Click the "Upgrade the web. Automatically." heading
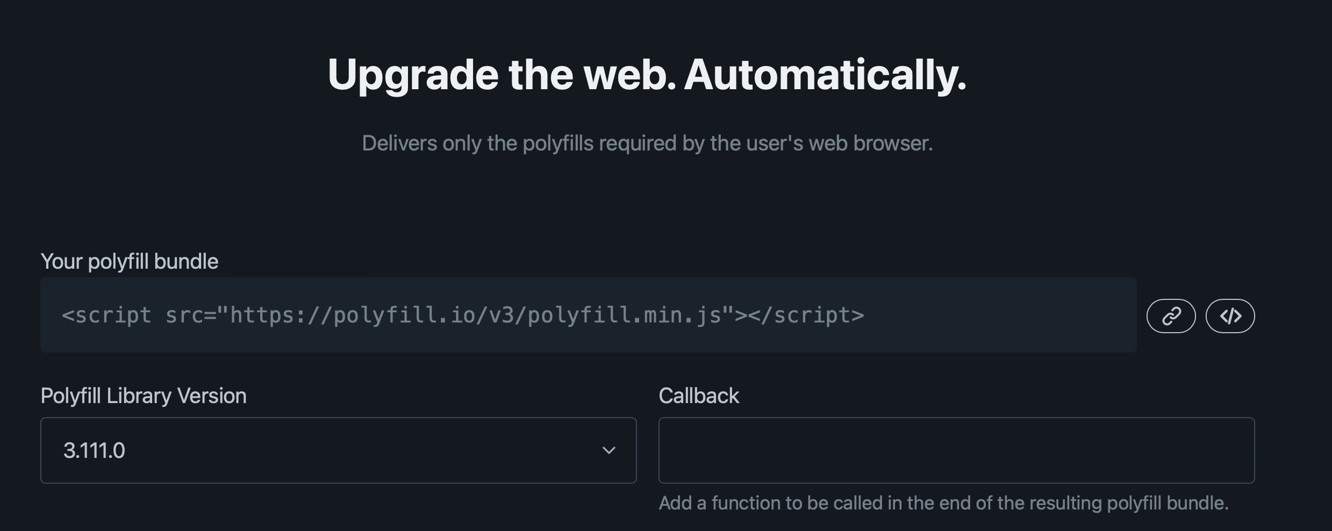 point(647,75)
